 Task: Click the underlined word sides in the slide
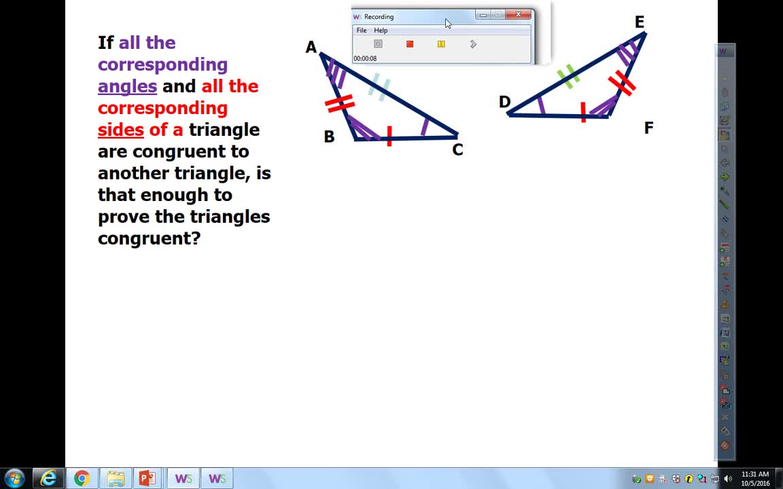click(120, 130)
